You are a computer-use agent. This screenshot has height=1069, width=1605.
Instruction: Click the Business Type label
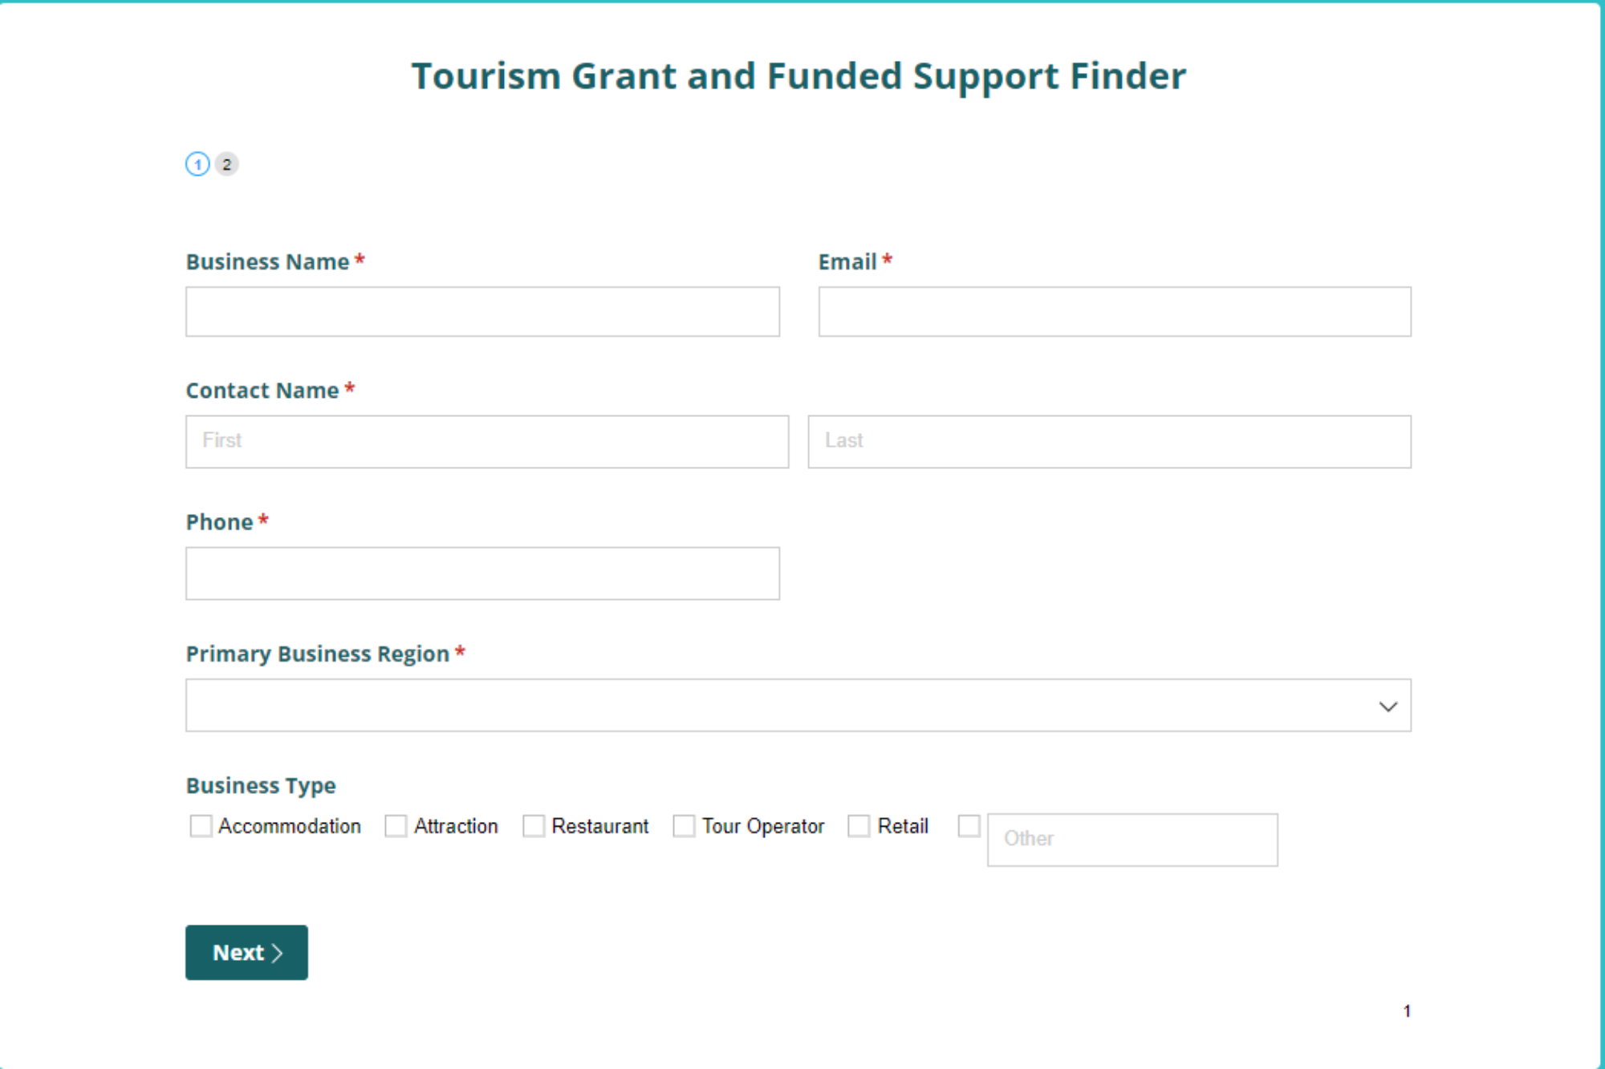[x=261, y=786]
